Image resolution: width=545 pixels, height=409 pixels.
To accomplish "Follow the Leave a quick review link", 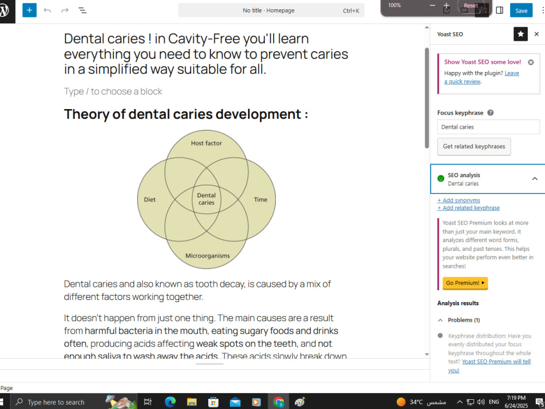I will (481, 77).
